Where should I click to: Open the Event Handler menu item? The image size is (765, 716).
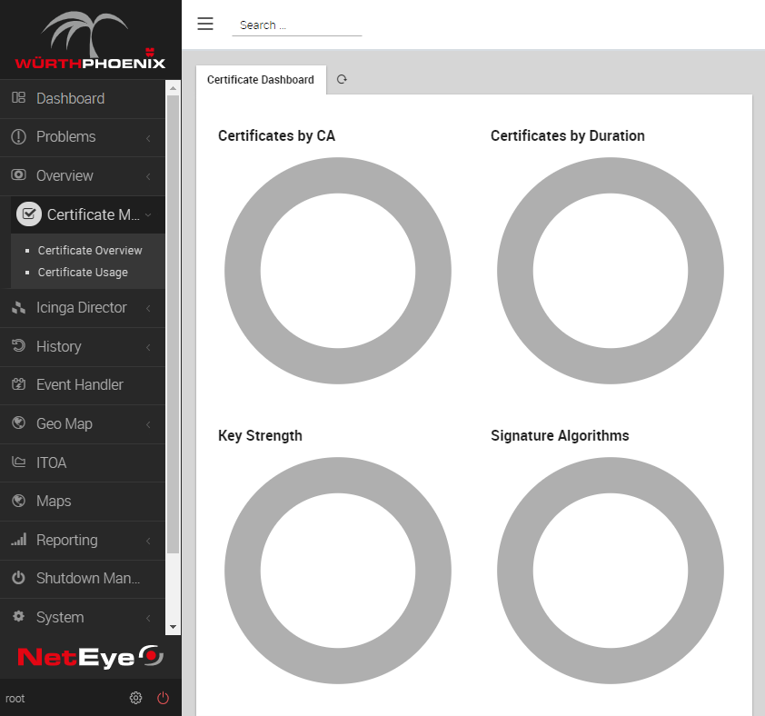coord(83,385)
